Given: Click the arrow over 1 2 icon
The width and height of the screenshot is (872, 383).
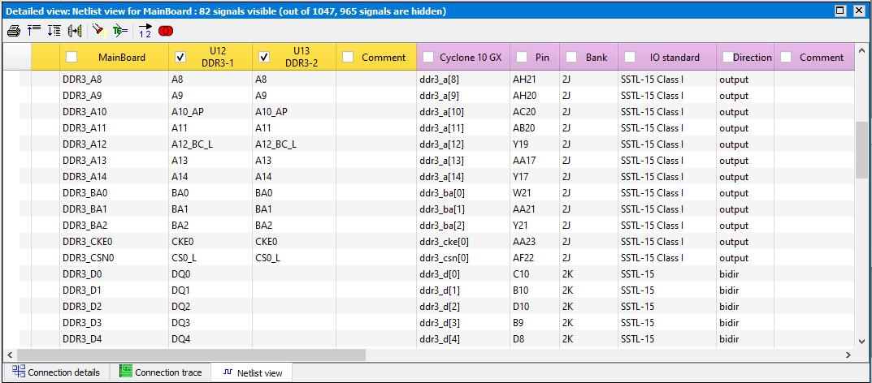Looking at the screenshot, I should point(145,31).
